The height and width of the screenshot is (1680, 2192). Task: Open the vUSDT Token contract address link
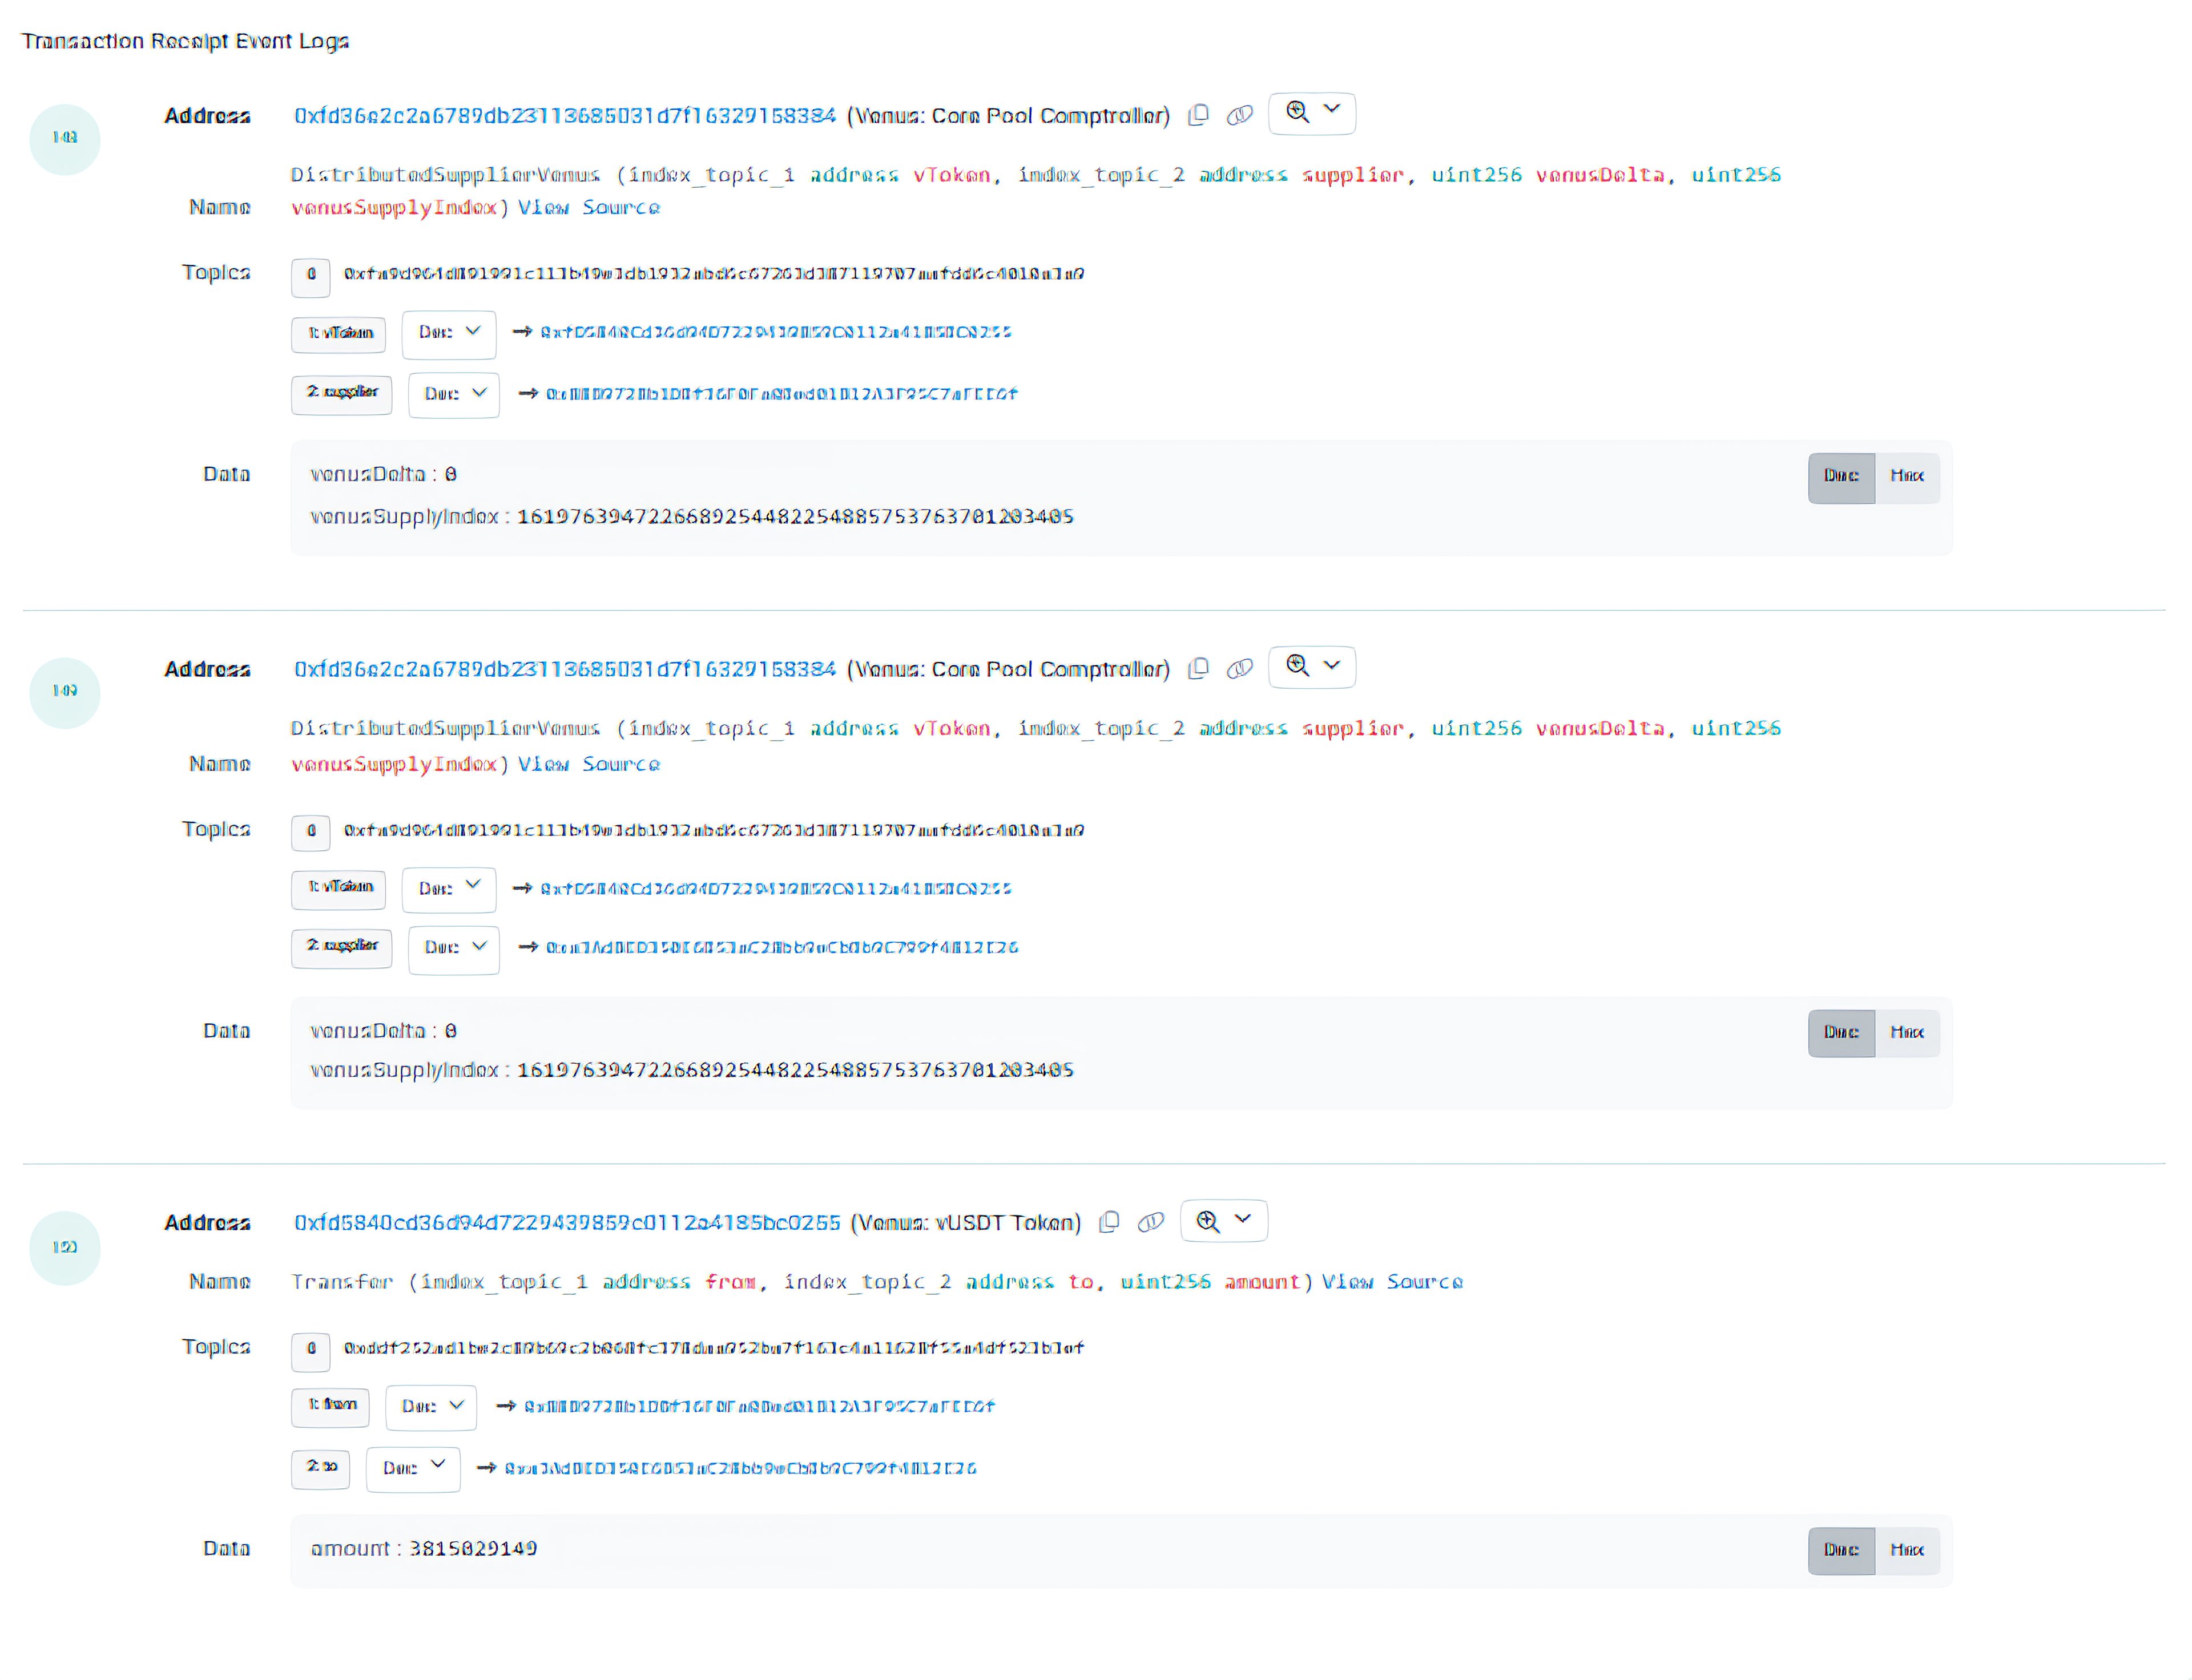(x=567, y=1223)
